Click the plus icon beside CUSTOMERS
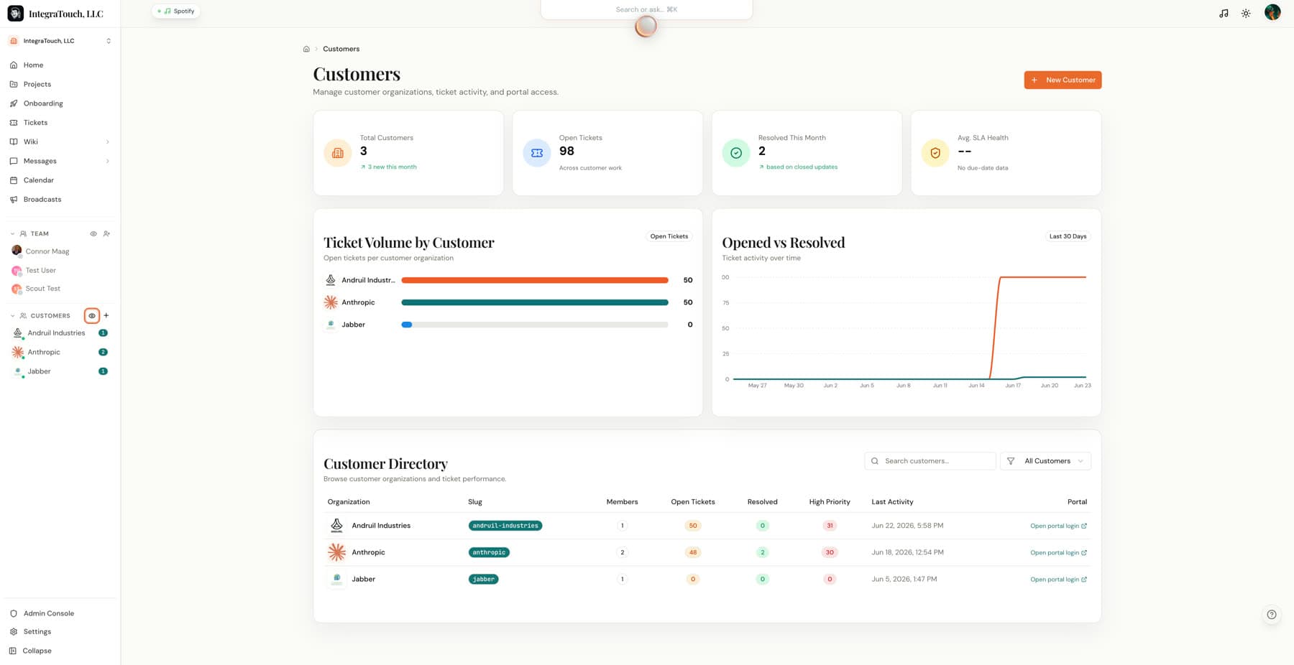 [x=106, y=315]
